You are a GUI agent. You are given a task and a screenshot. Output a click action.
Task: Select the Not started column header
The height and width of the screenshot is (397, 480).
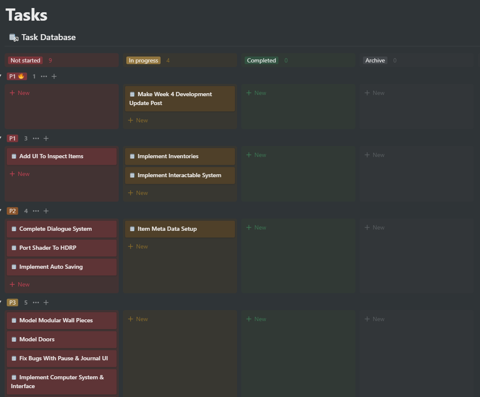[x=25, y=60]
